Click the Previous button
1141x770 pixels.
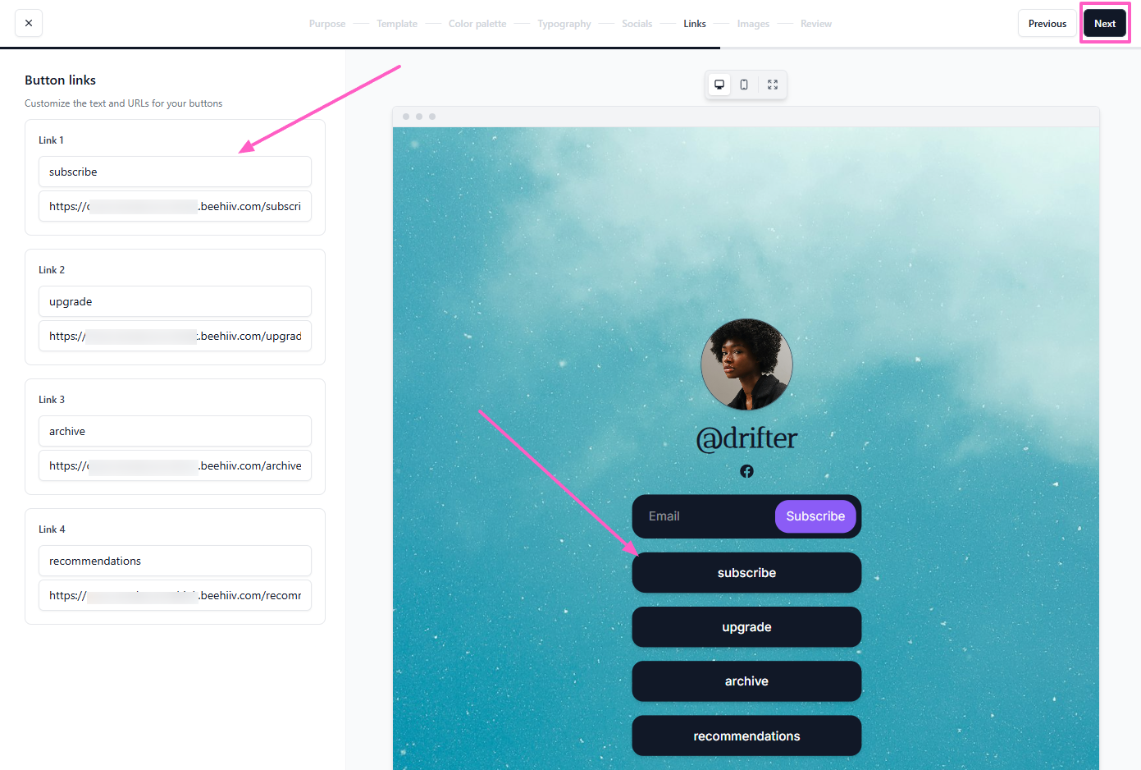(x=1047, y=23)
